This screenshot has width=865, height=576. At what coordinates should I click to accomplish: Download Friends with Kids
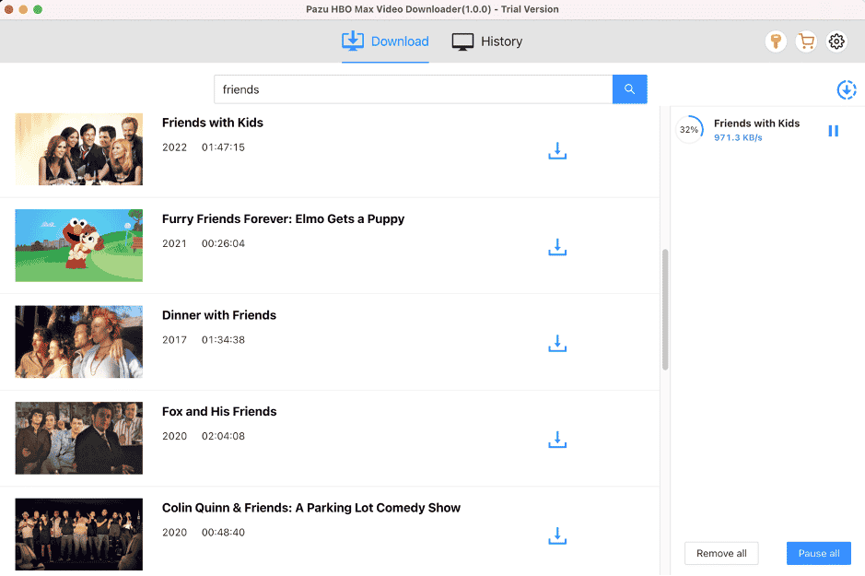[x=557, y=151]
